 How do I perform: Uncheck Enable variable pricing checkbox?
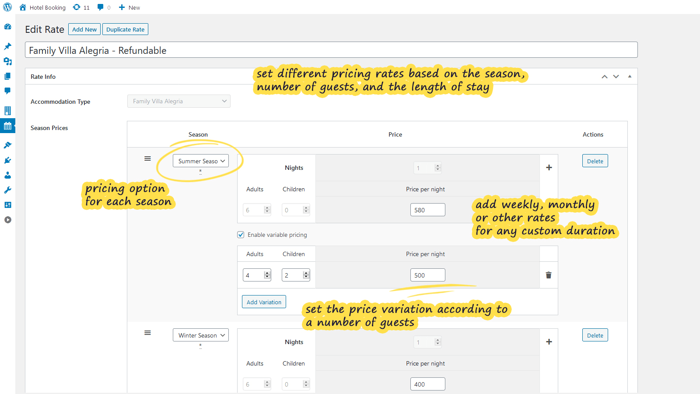(x=241, y=235)
